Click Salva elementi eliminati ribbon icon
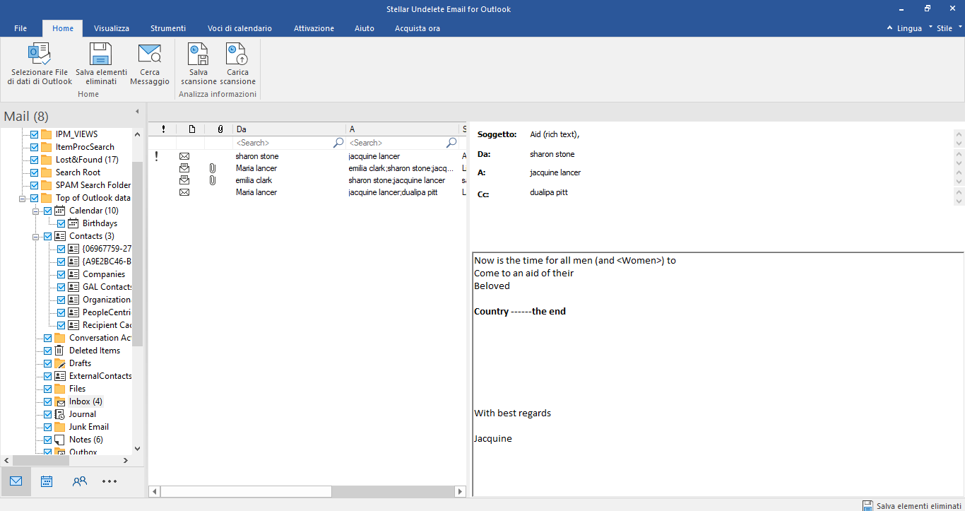 click(x=101, y=54)
